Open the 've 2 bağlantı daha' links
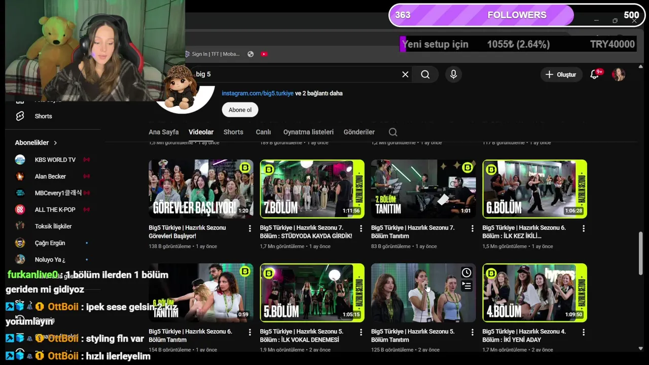649x365 pixels. (319, 93)
